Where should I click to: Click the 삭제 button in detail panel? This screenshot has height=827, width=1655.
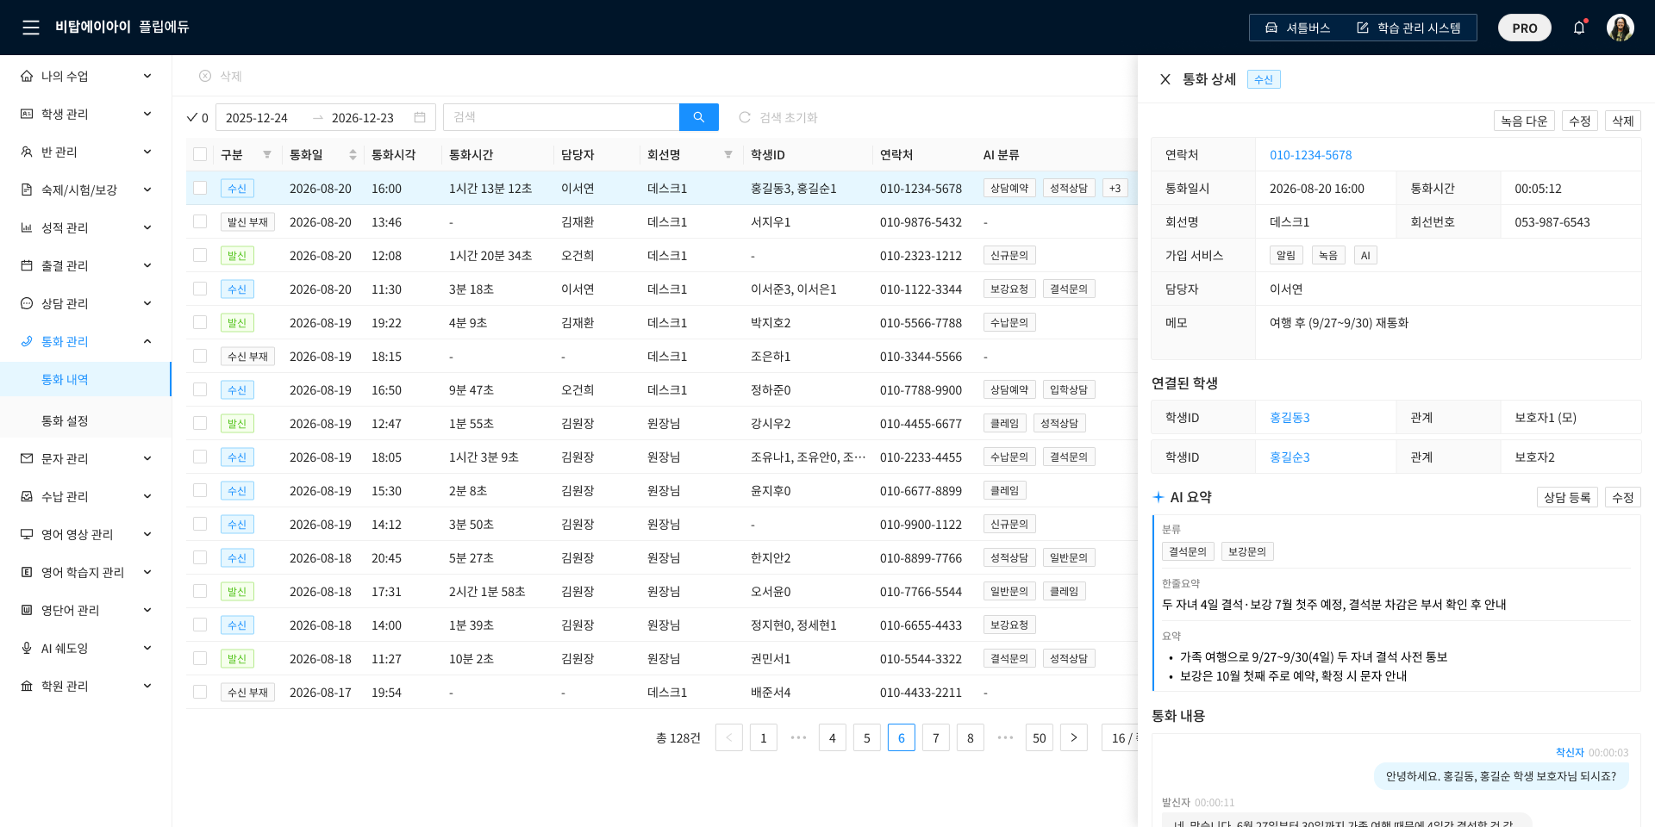(x=1623, y=121)
